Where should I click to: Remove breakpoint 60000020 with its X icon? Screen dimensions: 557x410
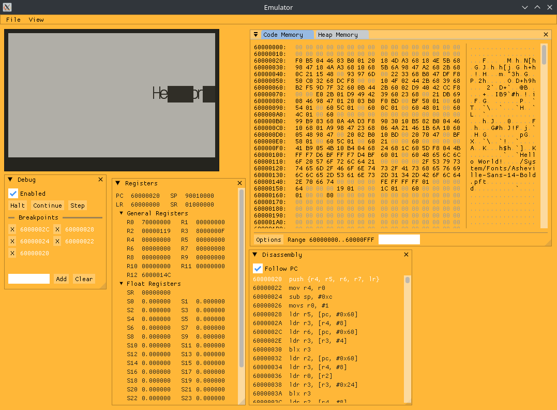click(12, 253)
